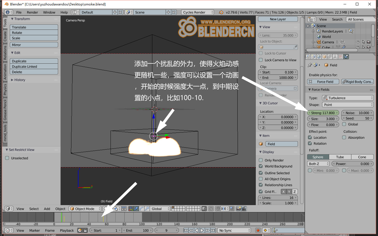Adjust the Lens value slider 35.000
The width and height of the screenshot is (378, 236).
[278, 35]
